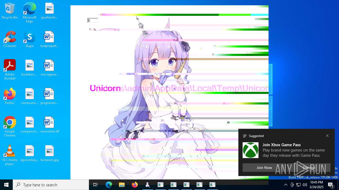This screenshot has width=339, height=190.
Task: Open Google Chrome desktop shortcut
Action: pos(10,127)
